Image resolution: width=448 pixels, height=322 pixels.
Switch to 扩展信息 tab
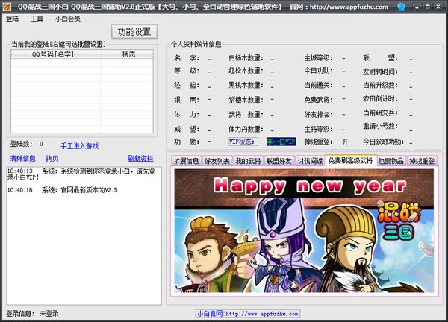tap(186, 161)
